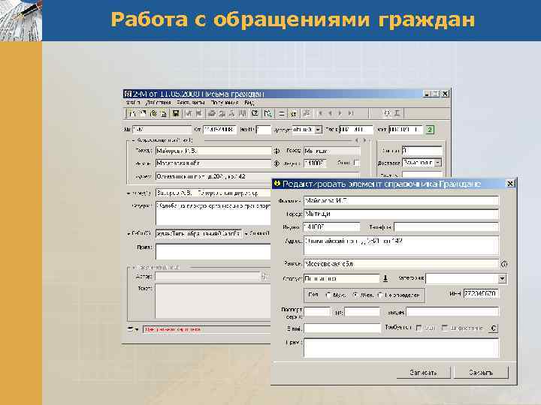This screenshot has height=405, width=541.
Task: Enable the Шифрование checkbox
Action: (445, 328)
